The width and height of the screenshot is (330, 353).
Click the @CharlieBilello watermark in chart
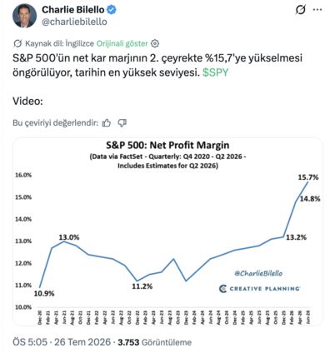point(258,273)
